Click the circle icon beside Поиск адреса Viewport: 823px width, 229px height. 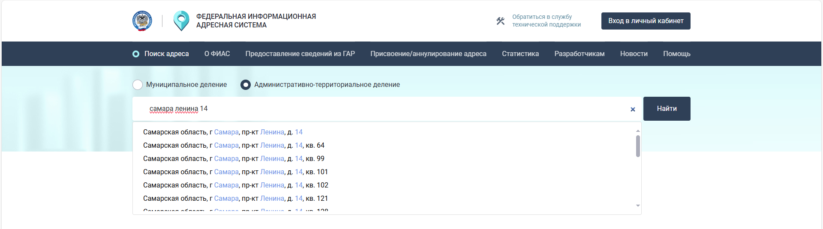click(136, 54)
